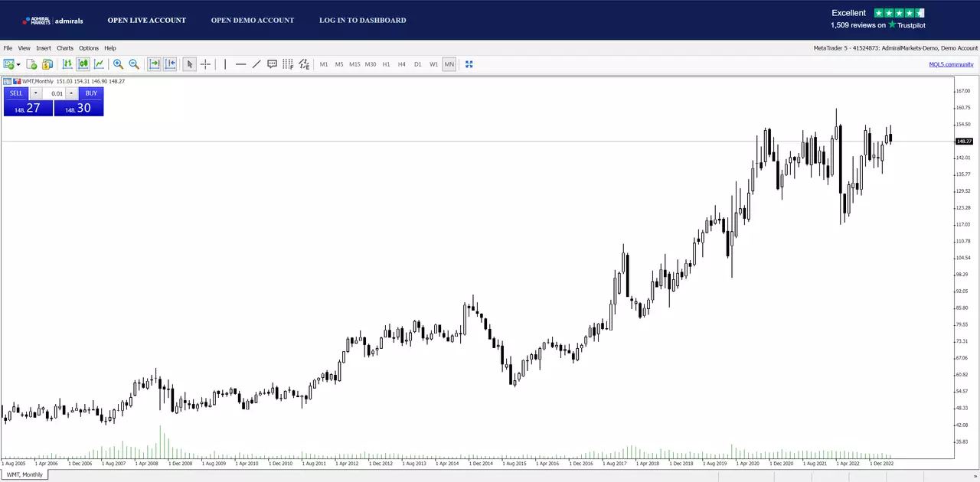Pick the trendline drawing tool
980x482 pixels.
(256, 64)
